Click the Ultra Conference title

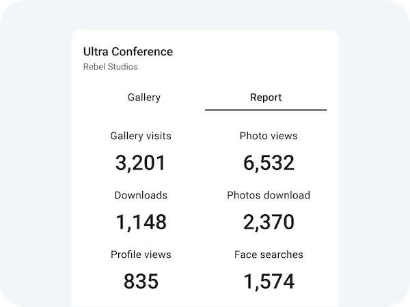tap(128, 52)
